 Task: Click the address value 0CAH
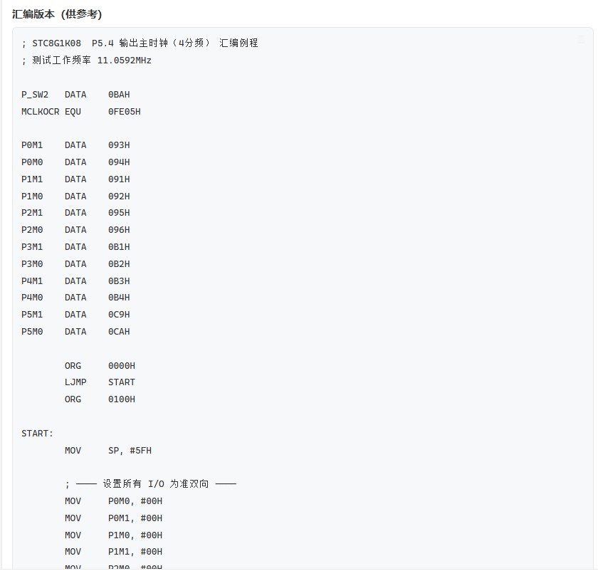coord(119,332)
